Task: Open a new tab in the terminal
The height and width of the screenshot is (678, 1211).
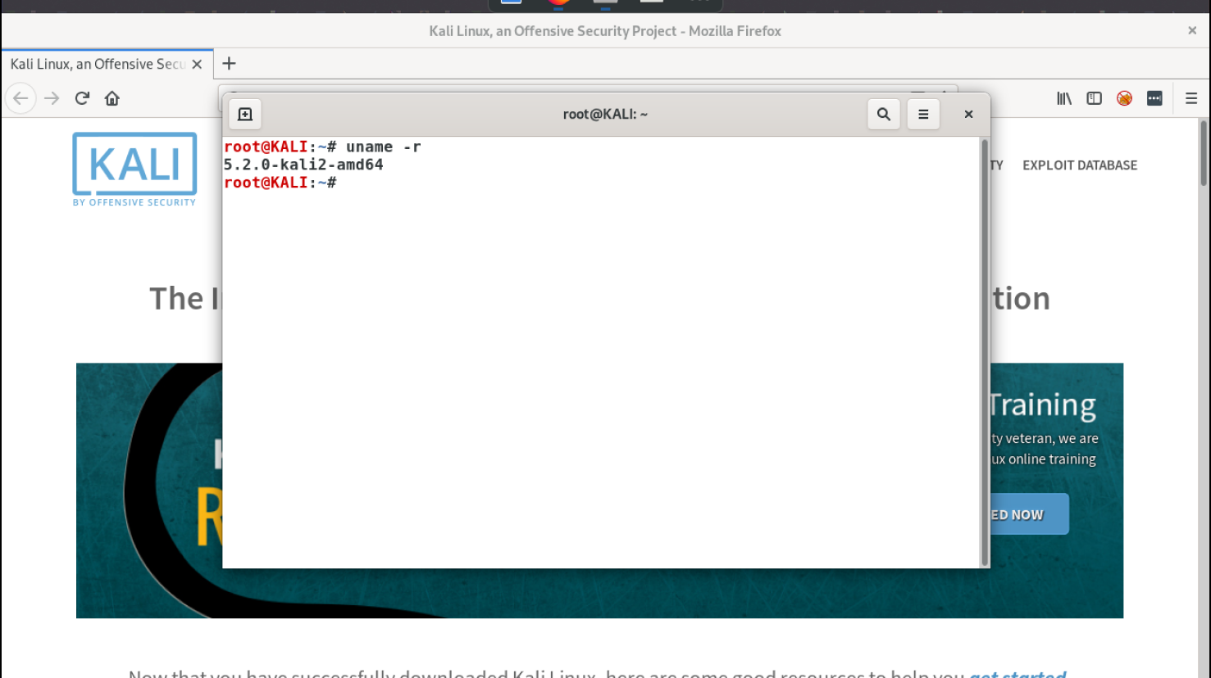Action: [245, 115]
